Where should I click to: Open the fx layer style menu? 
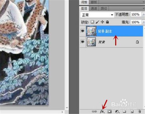coord(102,111)
